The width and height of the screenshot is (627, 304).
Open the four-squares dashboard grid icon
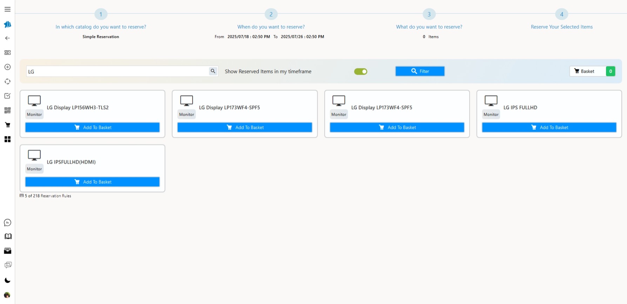tap(7, 139)
